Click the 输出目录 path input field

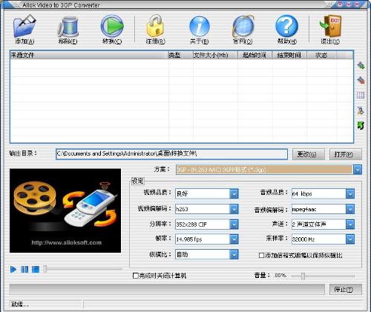coord(171,154)
